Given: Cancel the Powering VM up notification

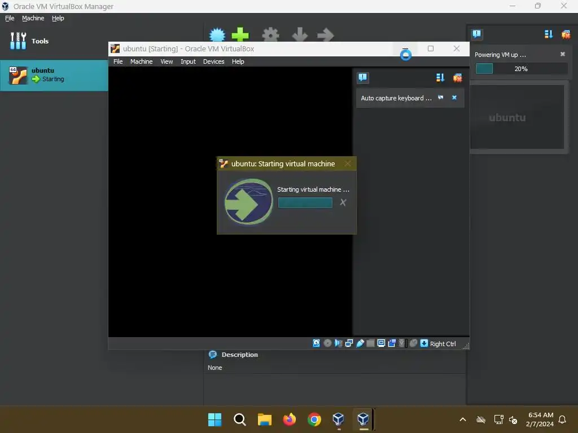Looking at the screenshot, I should pyautogui.click(x=563, y=54).
